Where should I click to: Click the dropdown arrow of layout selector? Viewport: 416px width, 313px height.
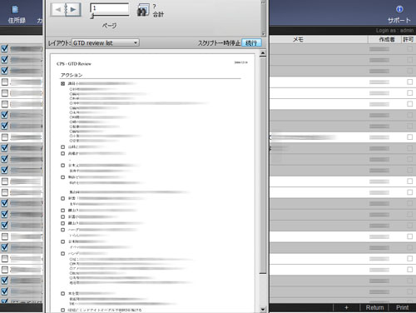point(136,42)
